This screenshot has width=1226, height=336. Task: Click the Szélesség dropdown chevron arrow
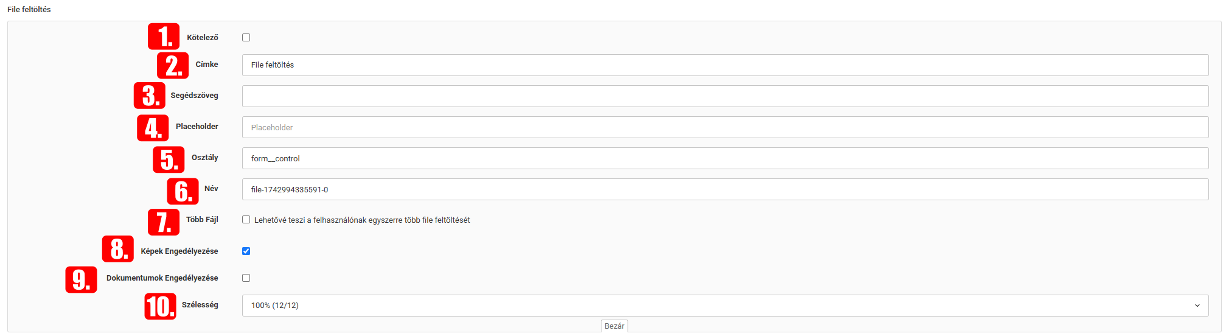[x=1197, y=306]
